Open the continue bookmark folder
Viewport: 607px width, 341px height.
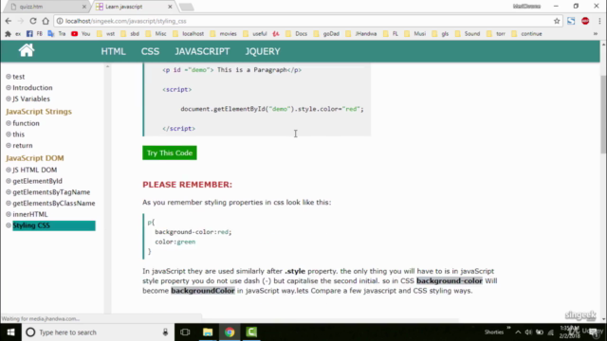tap(527, 34)
